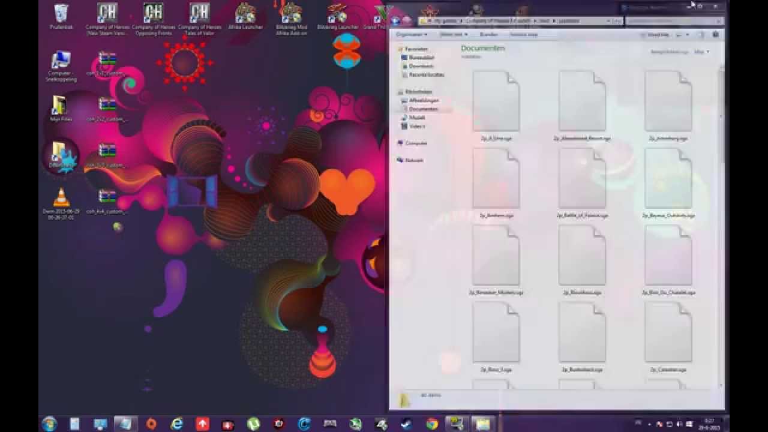
Task: Select the coh_3v3_custom archive on desktop
Action: 107,155
